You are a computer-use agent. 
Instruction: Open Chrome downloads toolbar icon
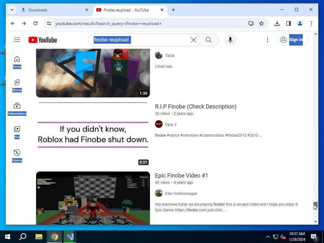click(x=277, y=23)
